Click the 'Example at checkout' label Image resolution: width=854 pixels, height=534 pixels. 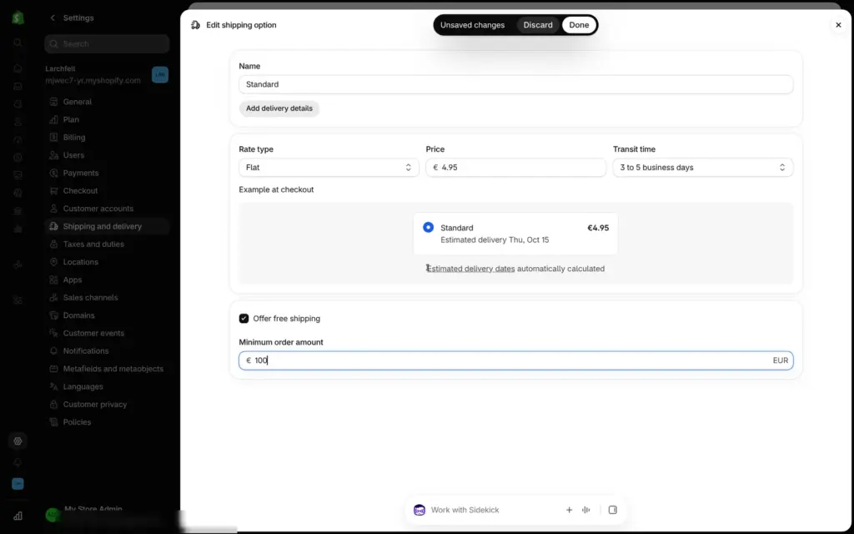point(276,189)
